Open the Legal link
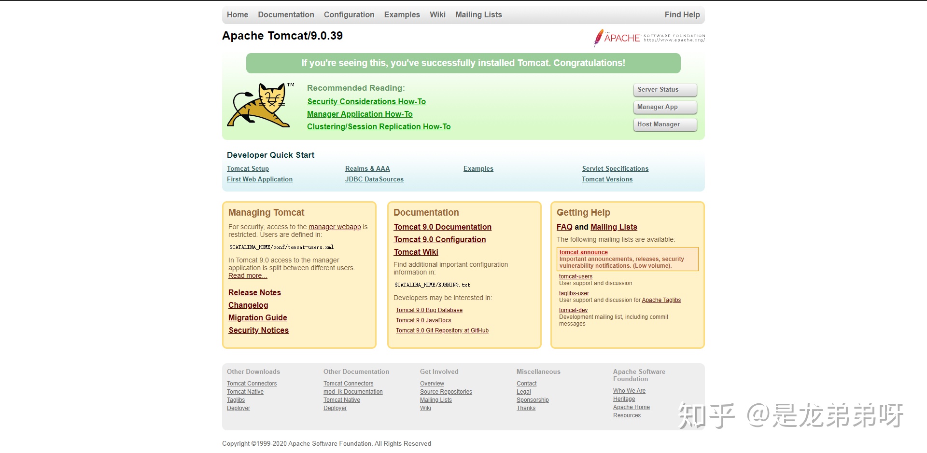 tap(523, 392)
